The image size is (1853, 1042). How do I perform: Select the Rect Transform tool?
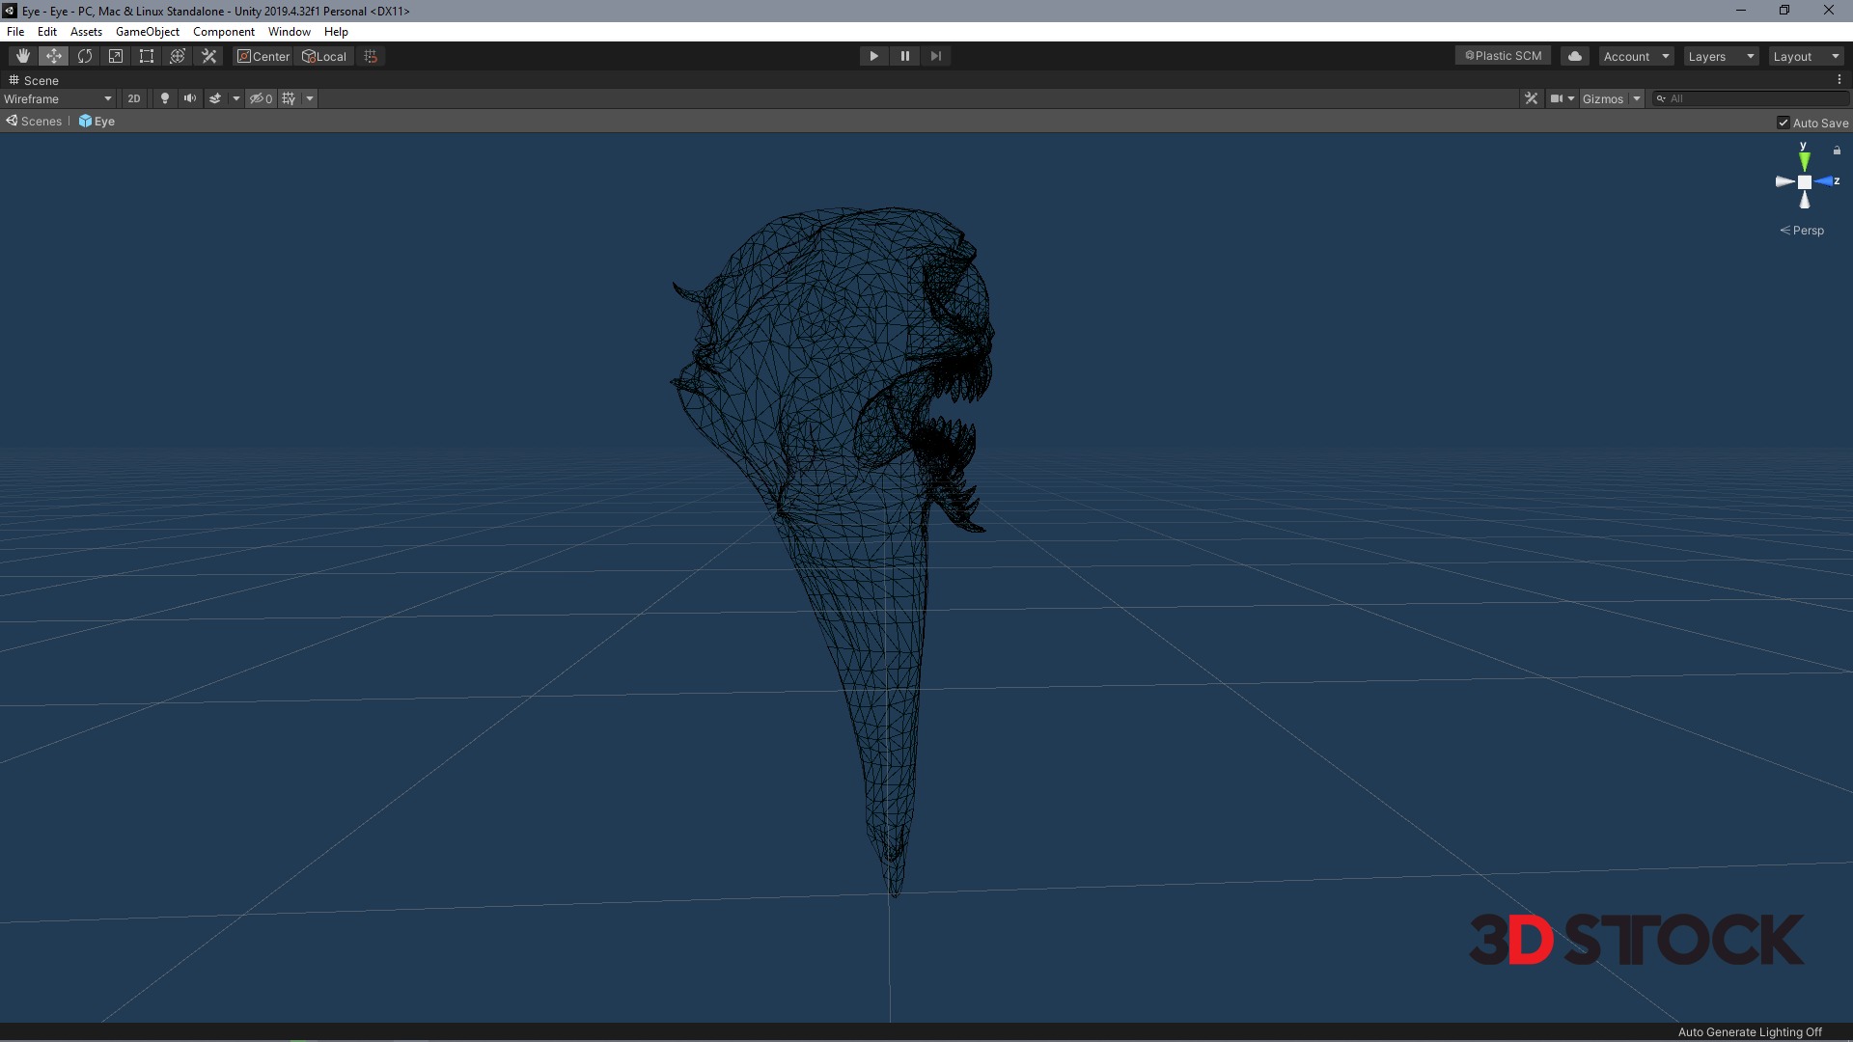[147, 56]
